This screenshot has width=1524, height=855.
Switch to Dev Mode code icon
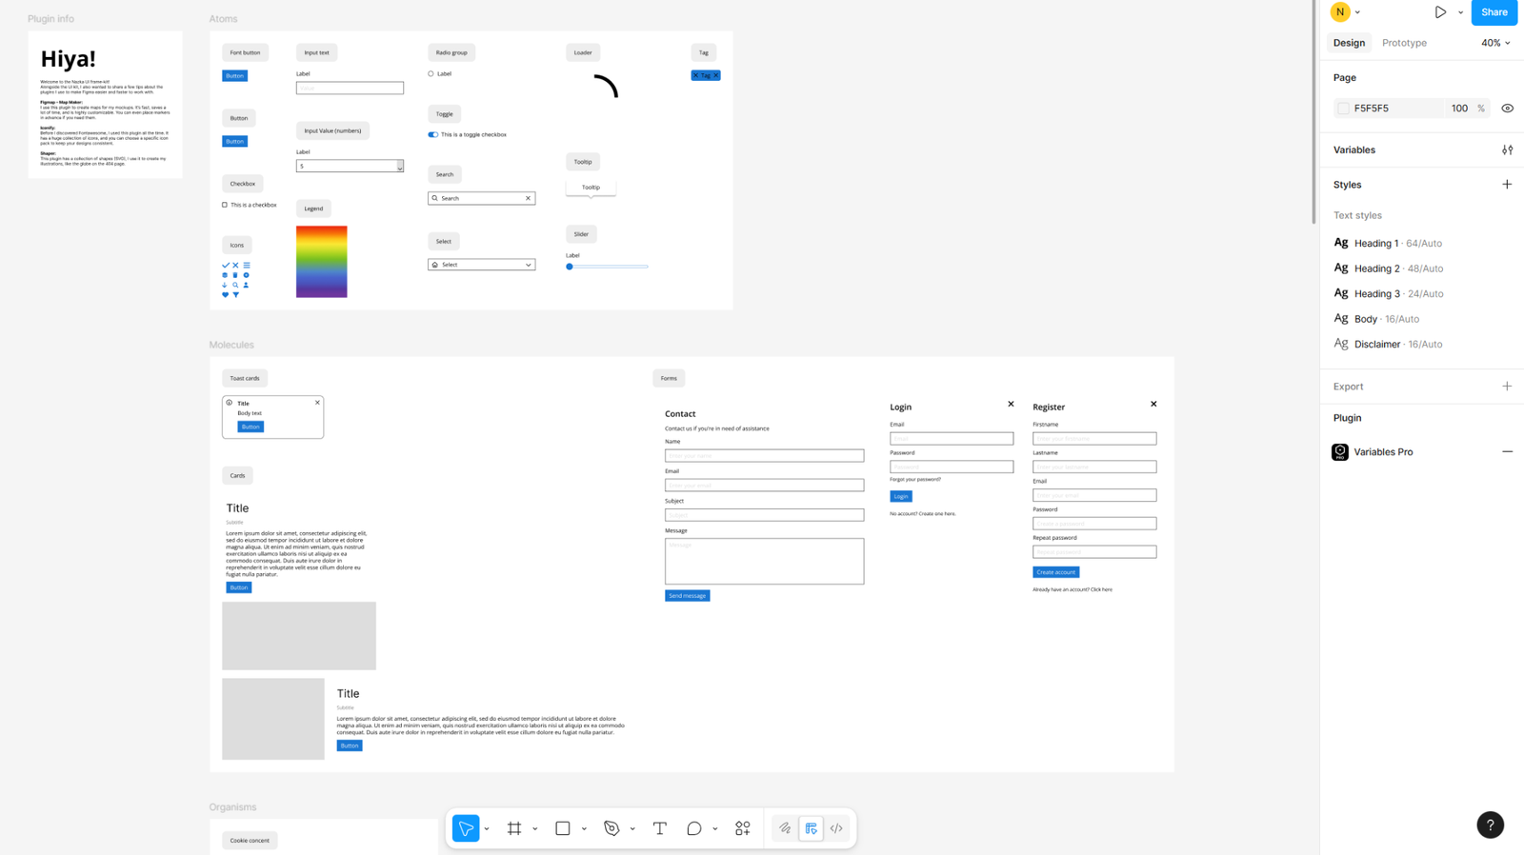(836, 828)
